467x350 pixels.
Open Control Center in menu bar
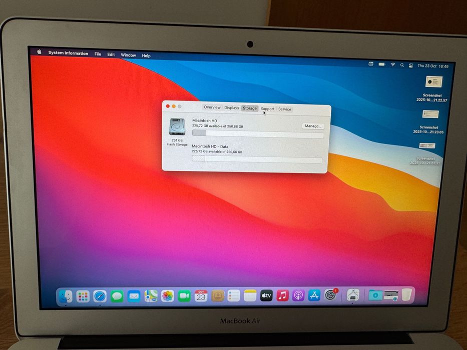coord(411,65)
